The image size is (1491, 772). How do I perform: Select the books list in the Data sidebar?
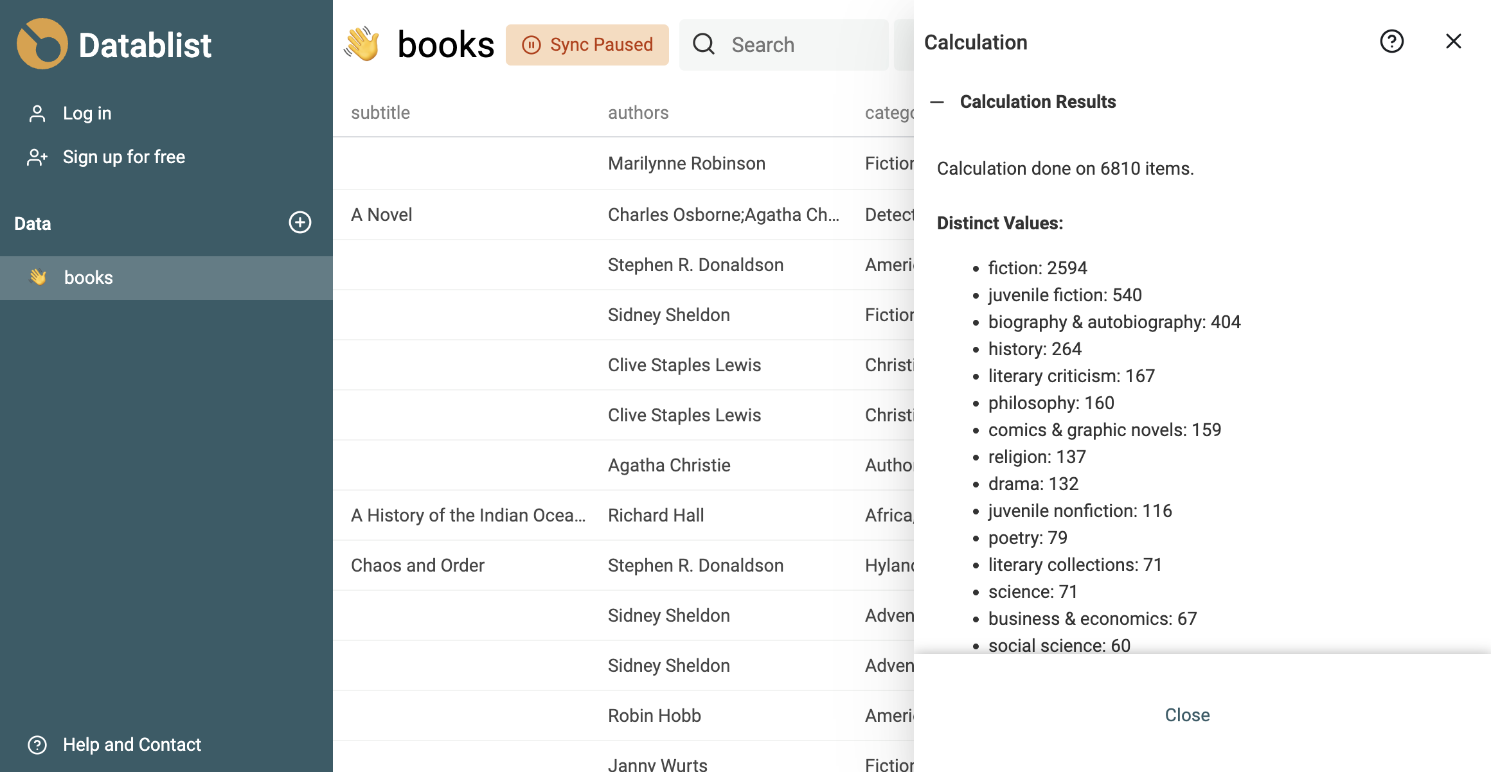tap(89, 277)
